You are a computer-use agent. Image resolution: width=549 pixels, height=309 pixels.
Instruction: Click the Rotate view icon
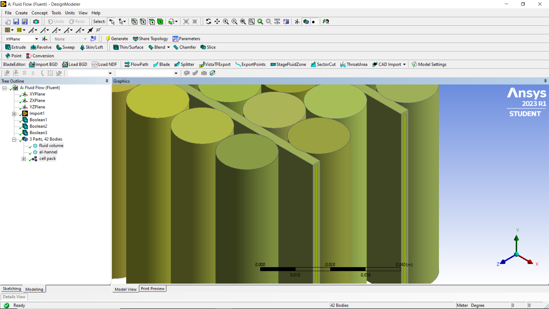(x=208, y=21)
